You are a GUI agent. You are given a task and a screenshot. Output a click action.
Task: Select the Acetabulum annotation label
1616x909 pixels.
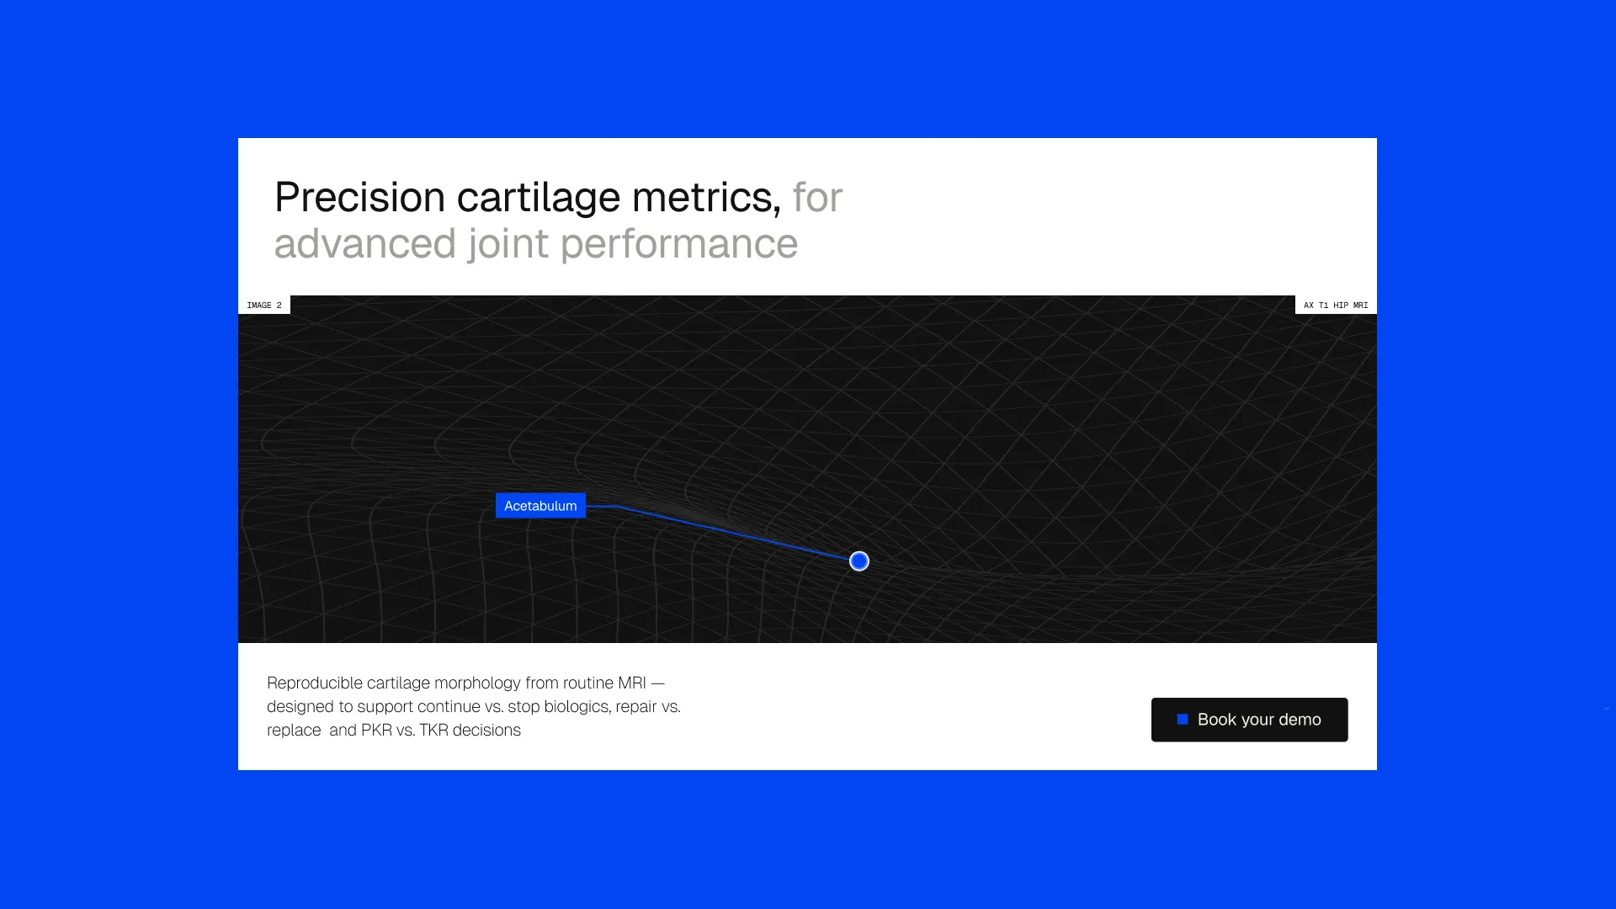pyautogui.click(x=540, y=506)
